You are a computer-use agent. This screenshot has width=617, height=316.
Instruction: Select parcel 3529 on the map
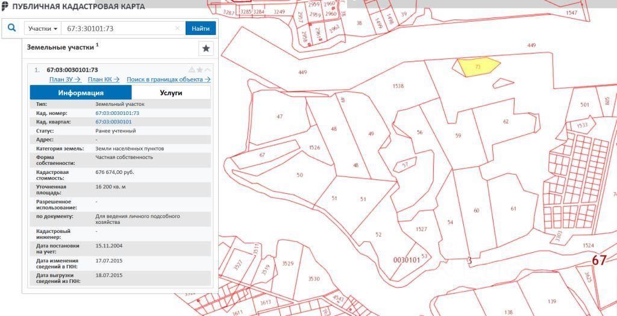(x=287, y=264)
